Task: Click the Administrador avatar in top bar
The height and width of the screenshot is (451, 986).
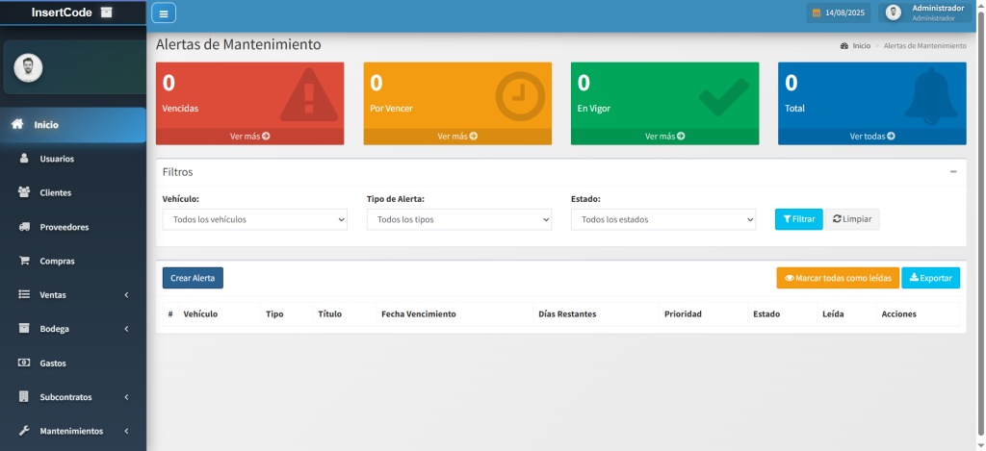Action: click(x=894, y=13)
